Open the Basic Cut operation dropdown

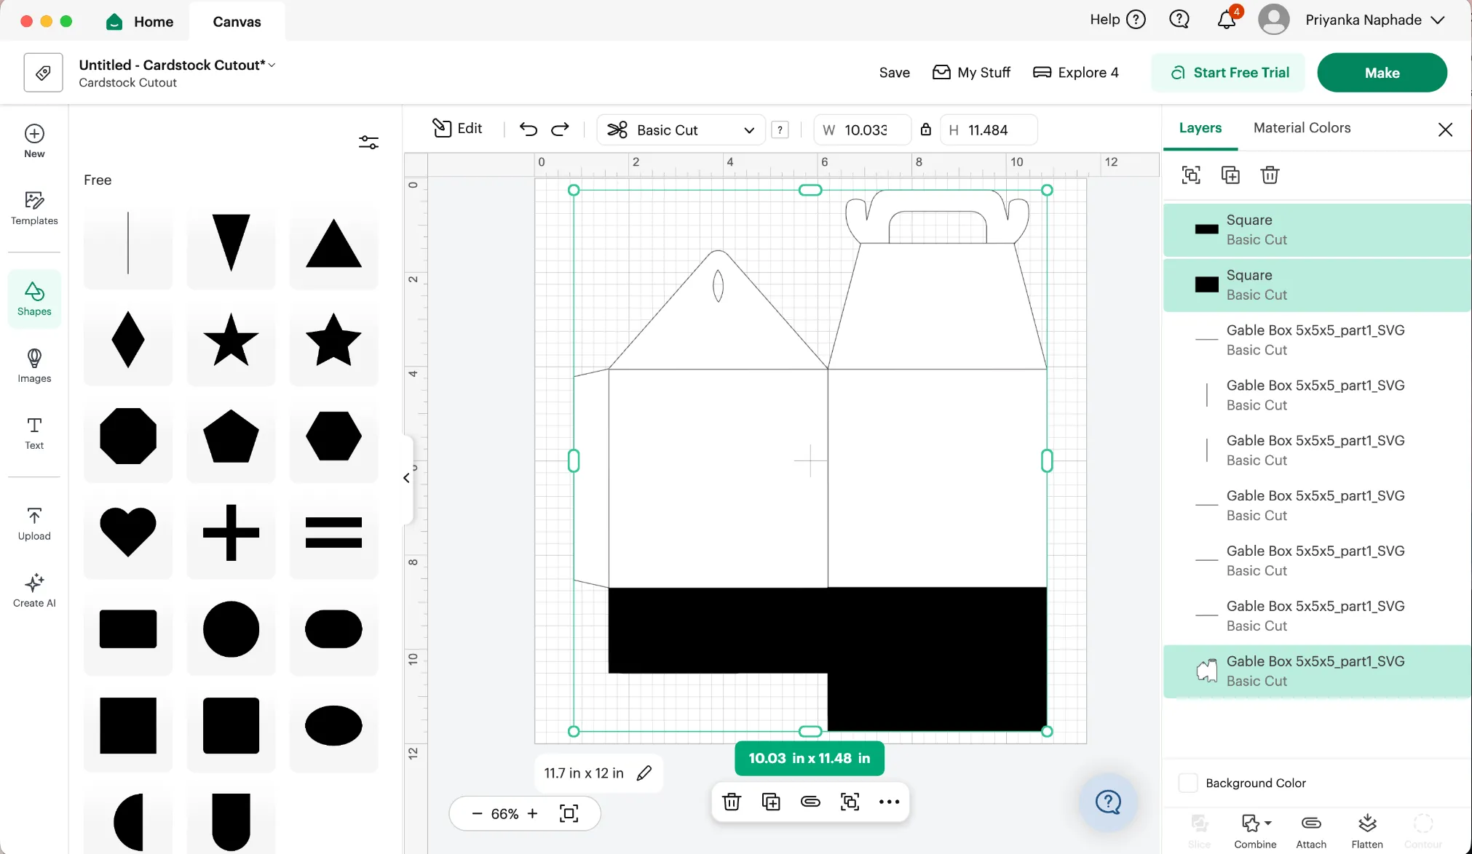click(x=681, y=129)
